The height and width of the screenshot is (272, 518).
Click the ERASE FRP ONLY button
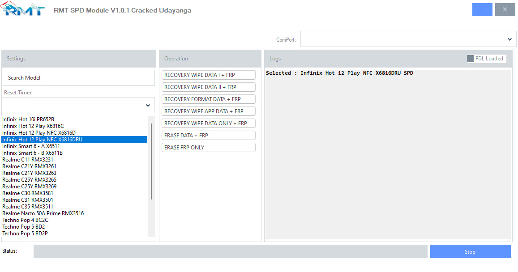pos(209,147)
